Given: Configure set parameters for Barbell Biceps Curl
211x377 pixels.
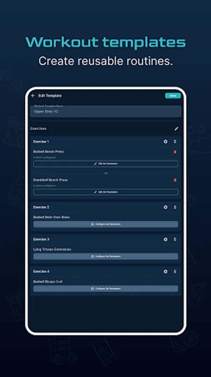Looking at the screenshot, I should pos(105,289).
